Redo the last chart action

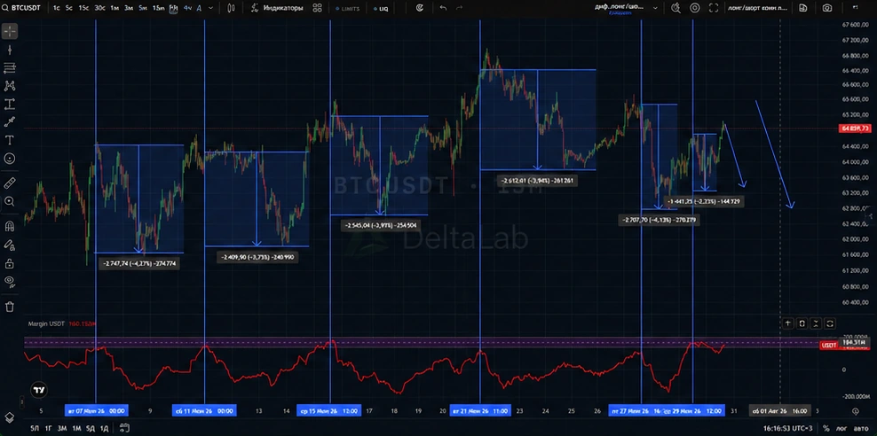[459, 8]
